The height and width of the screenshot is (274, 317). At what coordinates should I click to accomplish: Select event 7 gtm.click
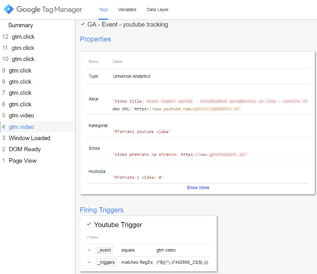click(37, 93)
